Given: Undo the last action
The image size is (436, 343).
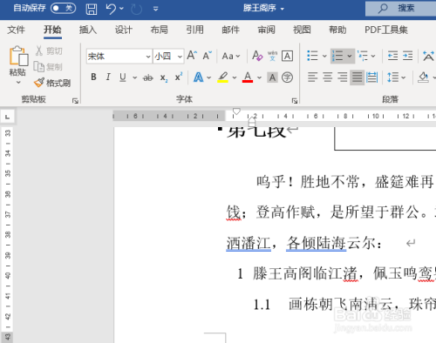Looking at the screenshot, I should pyautogui.click(x=111, y=9).
